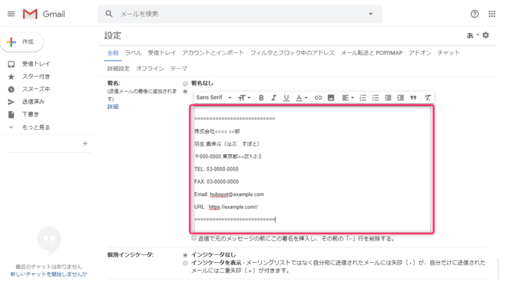Insert a hyperlink into the signature

tap(318, 98)
